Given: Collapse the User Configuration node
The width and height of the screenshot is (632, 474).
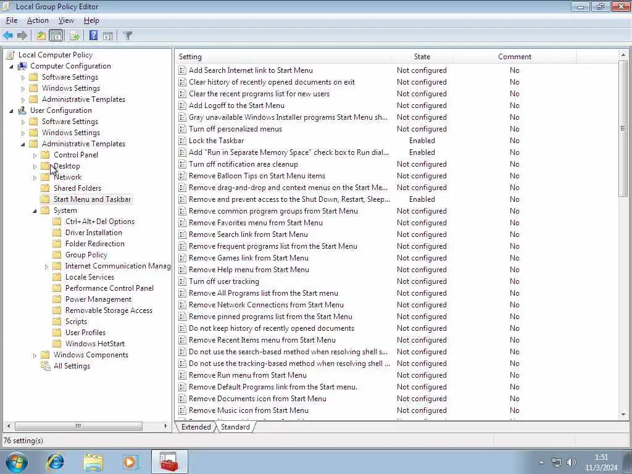Looking at the screenshot, I should pos(11,111).
